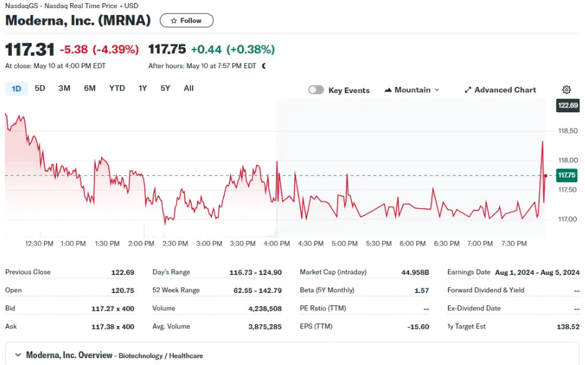Click the Advanced Chart expand arrows icon
The image size is (585, 365).
(x=468, y=90)
